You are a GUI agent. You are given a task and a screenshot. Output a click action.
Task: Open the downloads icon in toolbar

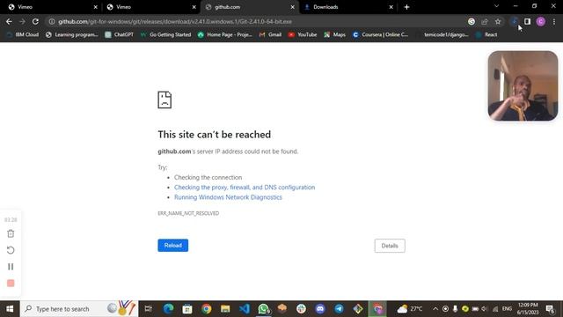tap(514, 21)
